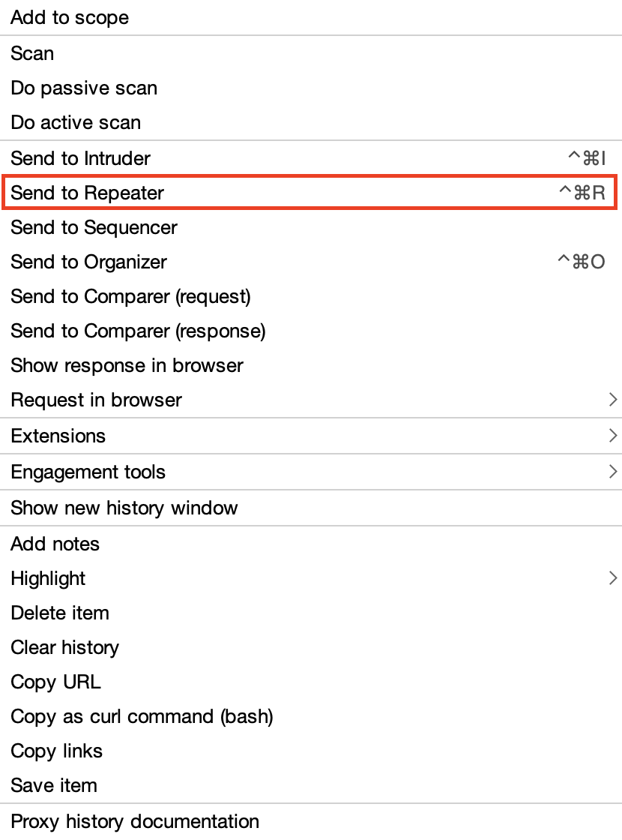Show response in browser
This screenshot has width=622, height=840.
pyautogui.click(x=127, y=366)
